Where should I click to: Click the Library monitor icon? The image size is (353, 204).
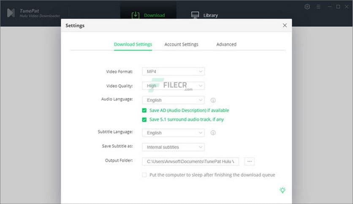pos(195,15)
